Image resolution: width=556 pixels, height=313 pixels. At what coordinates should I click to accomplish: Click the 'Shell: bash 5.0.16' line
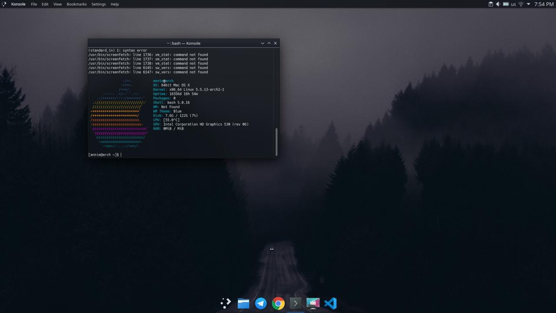172,103
